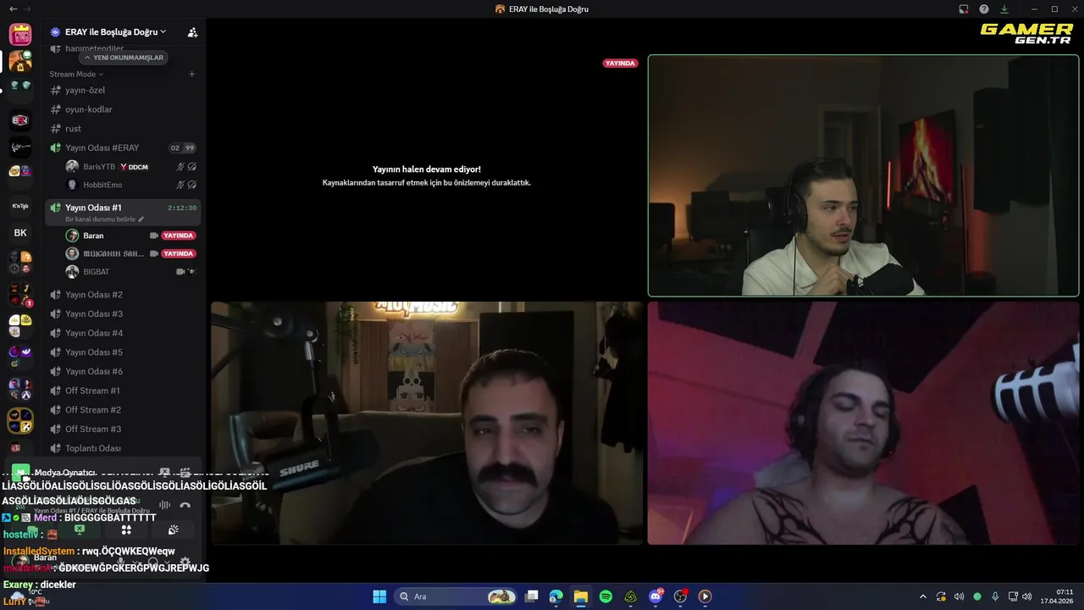
Task: Open user settings gear icon
Action: point(185,562)
